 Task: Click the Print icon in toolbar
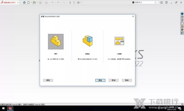click(46, 2)
